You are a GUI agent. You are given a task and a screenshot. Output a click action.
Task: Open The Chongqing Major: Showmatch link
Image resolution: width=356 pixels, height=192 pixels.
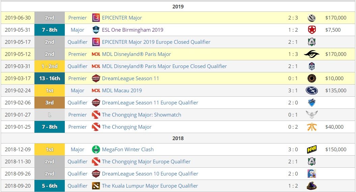141,115
